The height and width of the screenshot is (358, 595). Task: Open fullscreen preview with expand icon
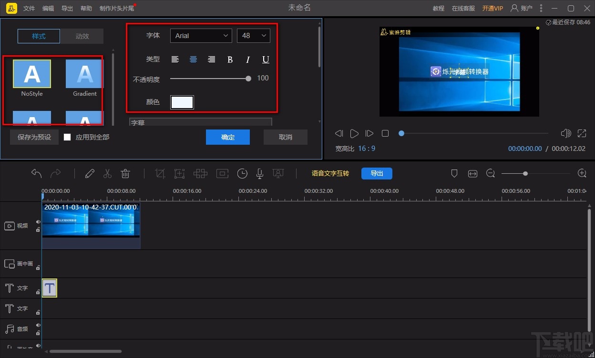pyautogui.click(x=582, y=133)
